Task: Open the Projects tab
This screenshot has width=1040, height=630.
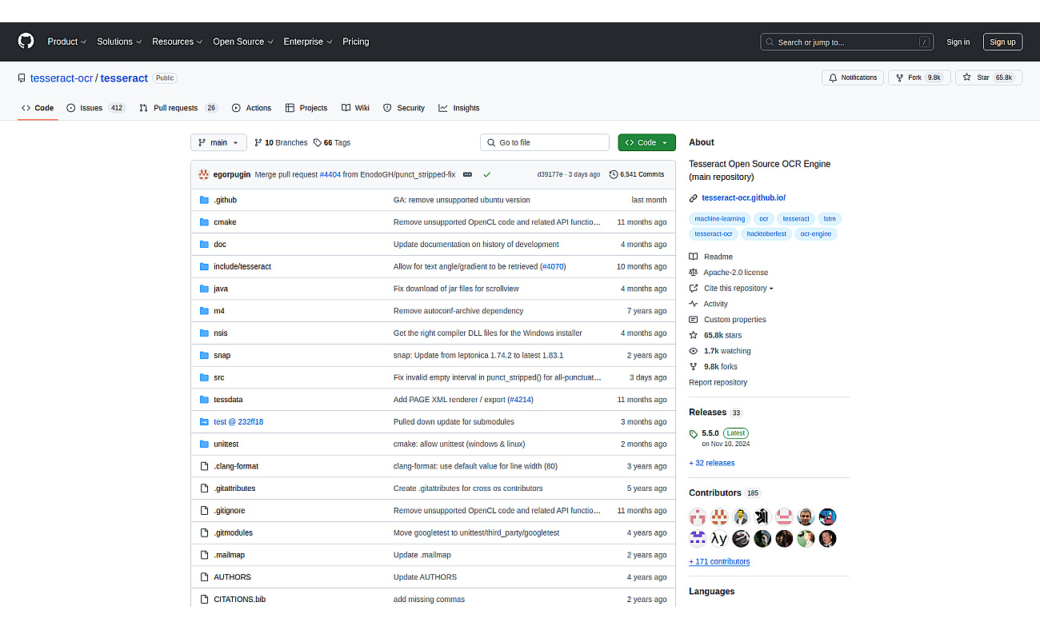Action: click(x=306, y=108)
